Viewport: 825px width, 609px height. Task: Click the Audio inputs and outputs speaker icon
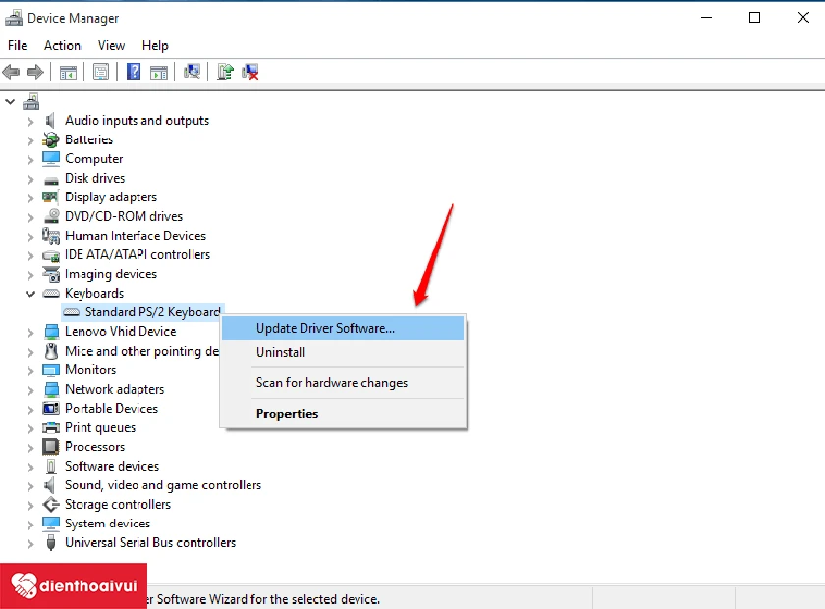[x=50, y=121]
